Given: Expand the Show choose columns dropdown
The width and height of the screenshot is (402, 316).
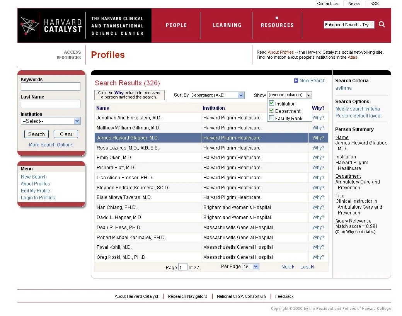Looking at the screenshot, I should pyautogui.click(x=290, y=95).
